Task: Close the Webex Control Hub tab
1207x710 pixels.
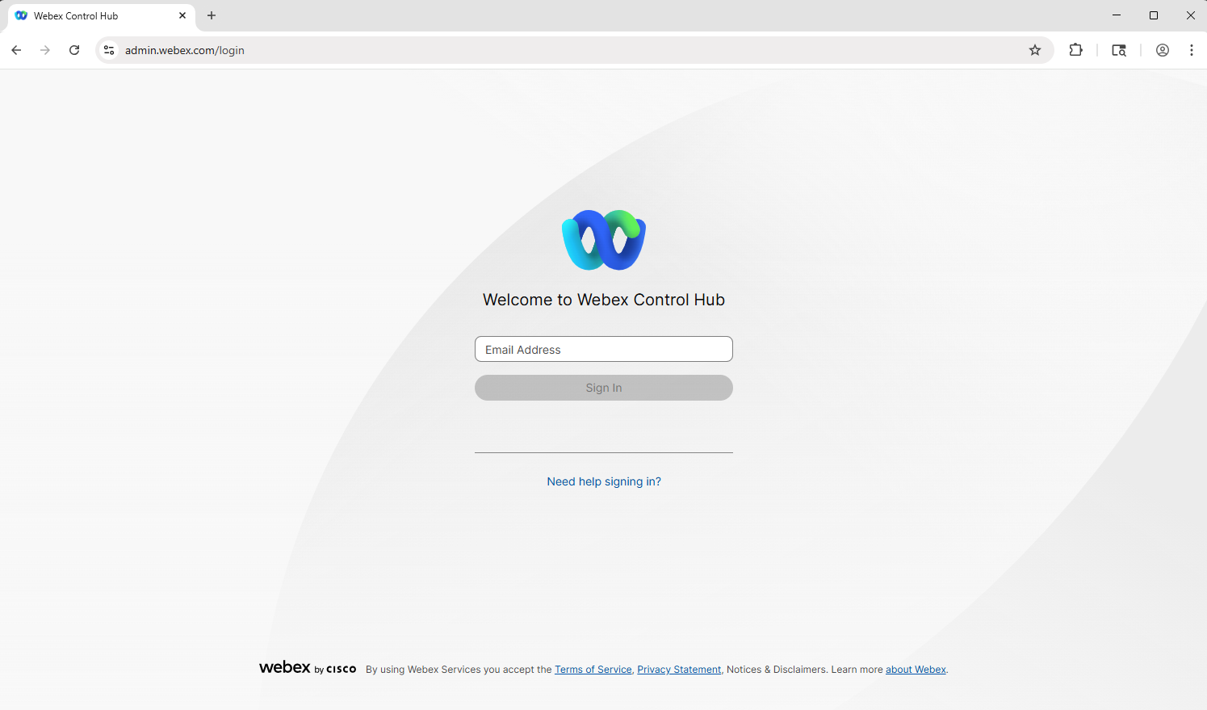Action: (182, 15)
